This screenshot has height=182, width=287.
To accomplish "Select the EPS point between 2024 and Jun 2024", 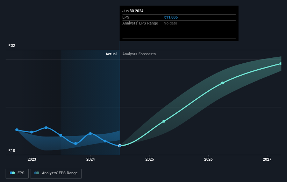I will (105, 141).
